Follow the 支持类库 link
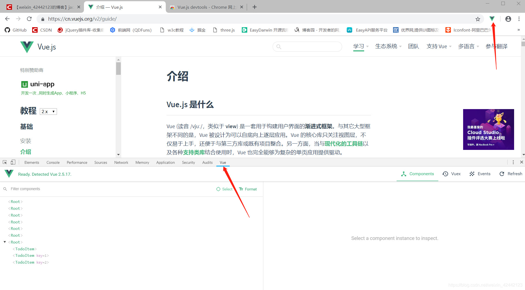 point(194,152)
